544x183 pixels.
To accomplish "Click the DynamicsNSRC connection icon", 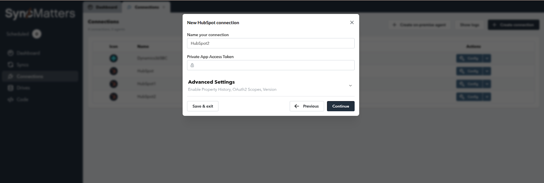I will [x=114, y=58].
